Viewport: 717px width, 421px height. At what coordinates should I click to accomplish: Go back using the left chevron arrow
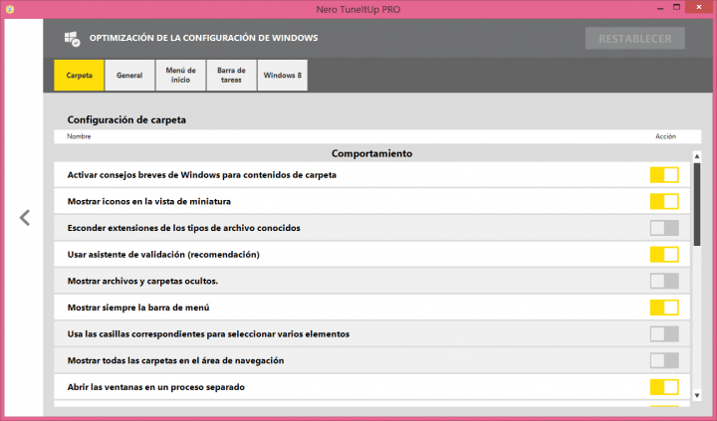25,218
